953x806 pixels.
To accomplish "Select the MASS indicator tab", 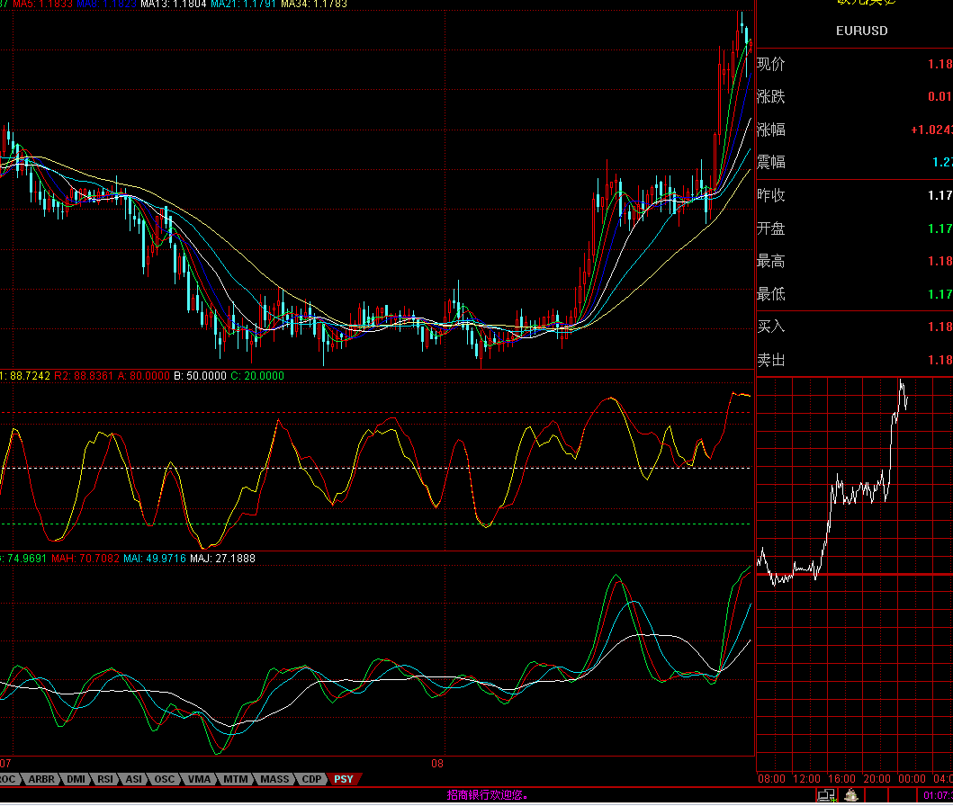I will [274, 779].
